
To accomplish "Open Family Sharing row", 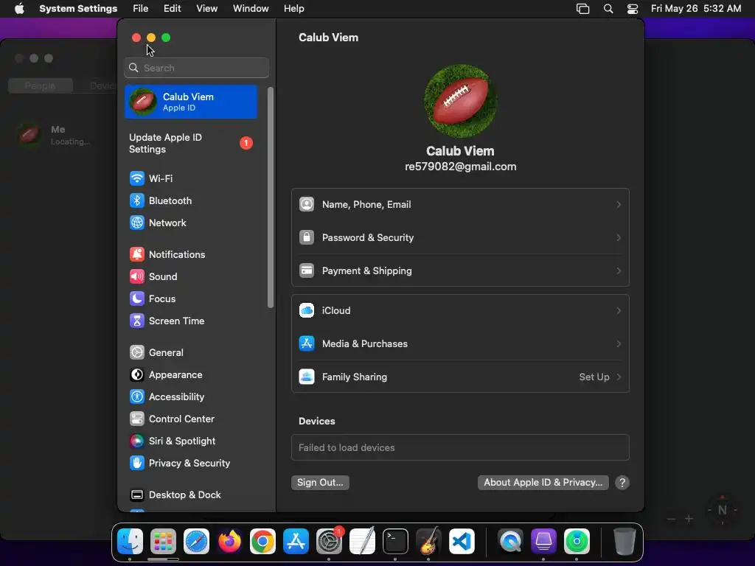I will pos(460,377).
